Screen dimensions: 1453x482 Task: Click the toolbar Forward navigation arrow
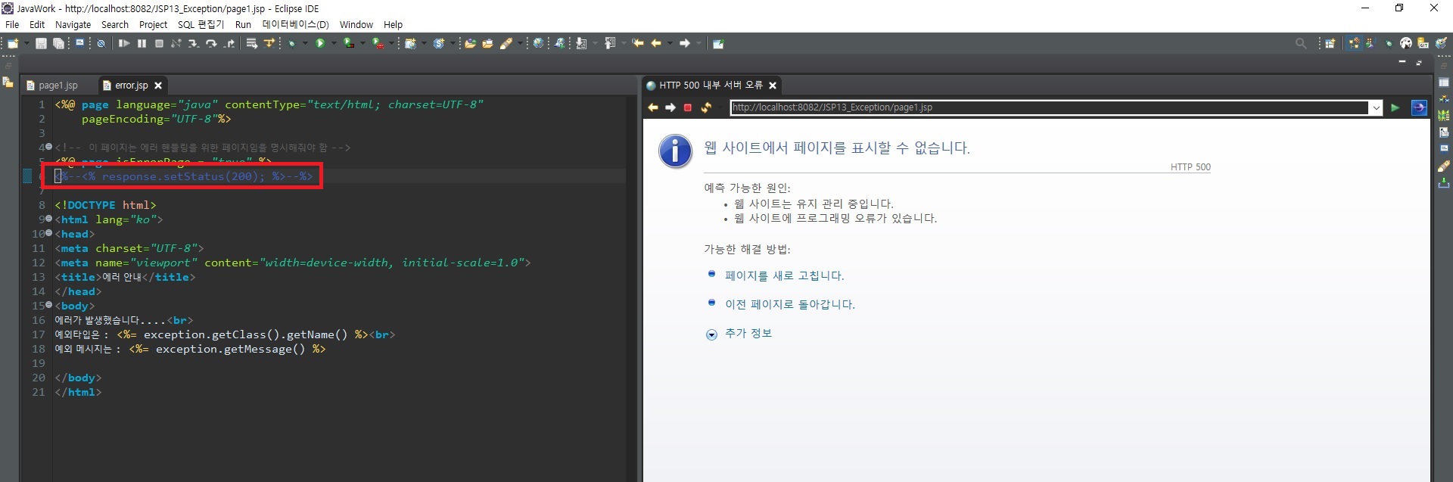tap(685, 44)
